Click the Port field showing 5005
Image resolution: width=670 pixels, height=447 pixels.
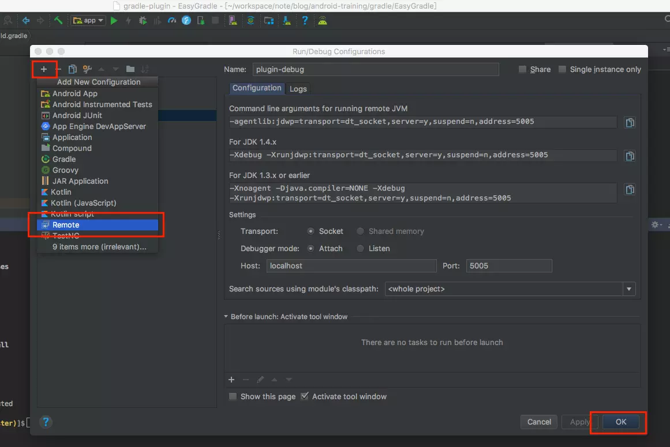point(509,266)
